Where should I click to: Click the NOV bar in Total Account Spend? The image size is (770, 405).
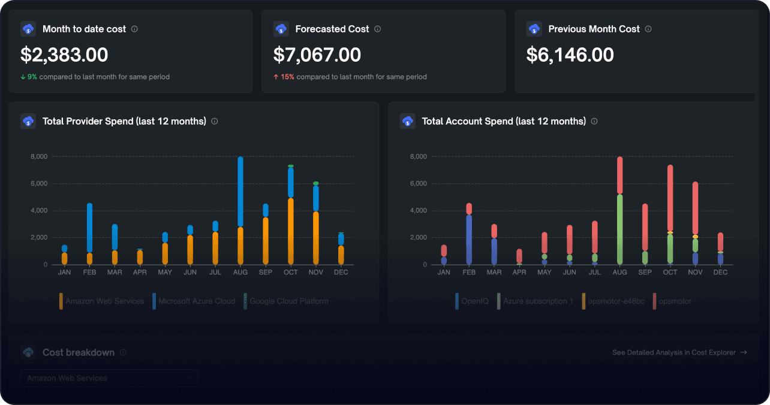[696, 223]
